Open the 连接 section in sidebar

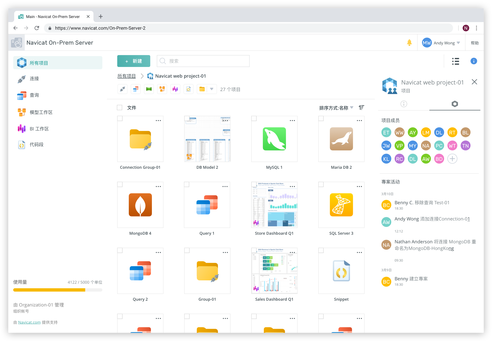point(35,79)
